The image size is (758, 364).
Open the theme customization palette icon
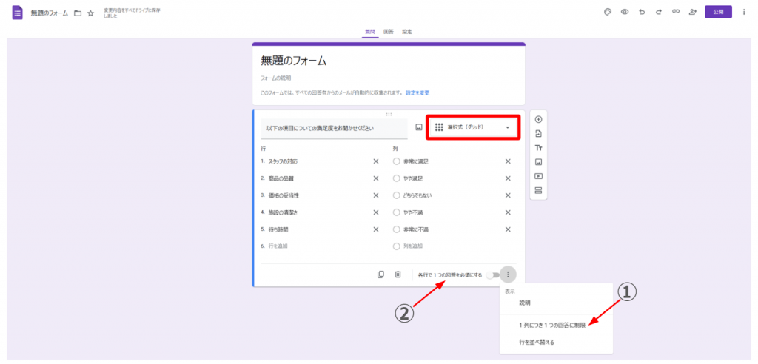(608, 13)
